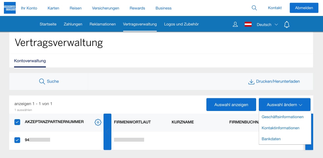Sort by the Firmenwortlaut column header

tap(132, 122)
